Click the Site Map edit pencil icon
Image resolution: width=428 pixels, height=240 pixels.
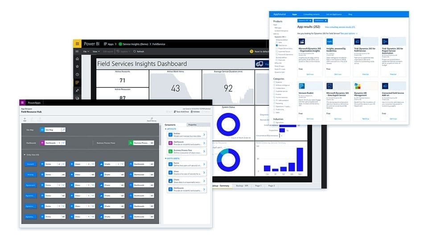63,130
